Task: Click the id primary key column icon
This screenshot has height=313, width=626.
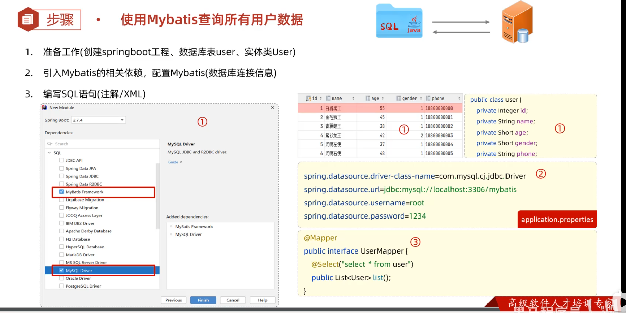Action: pyautogui.click(x=308, y=99)
